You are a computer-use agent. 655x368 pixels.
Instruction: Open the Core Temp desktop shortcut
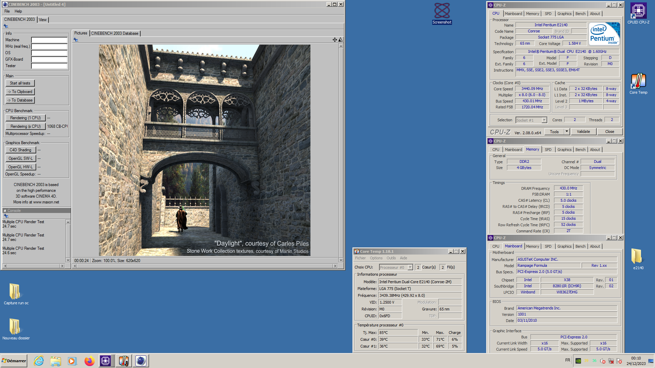click(x=638, y=84)
